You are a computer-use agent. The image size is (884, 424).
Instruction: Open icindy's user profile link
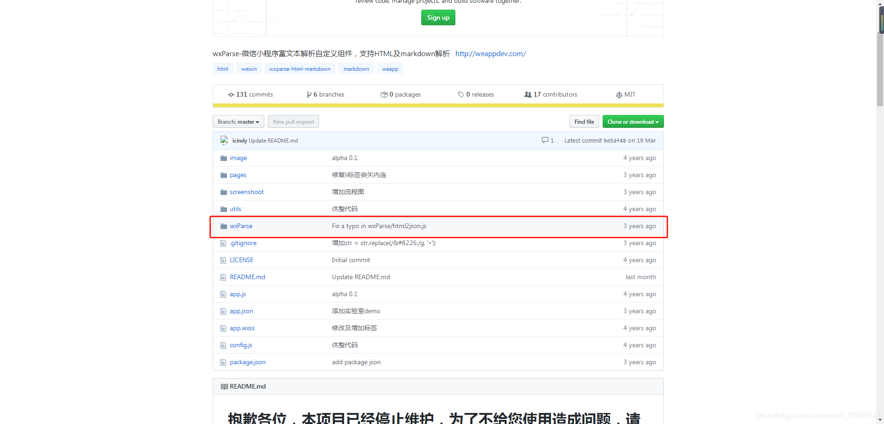click(240, 141)
